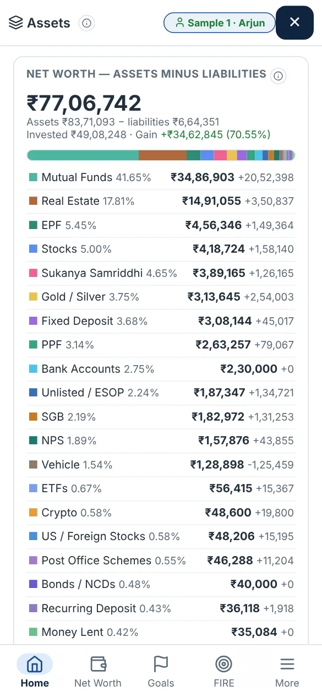Open the Home tab house icon
This screenshot has width=322, height=697.
coord(34,665)
